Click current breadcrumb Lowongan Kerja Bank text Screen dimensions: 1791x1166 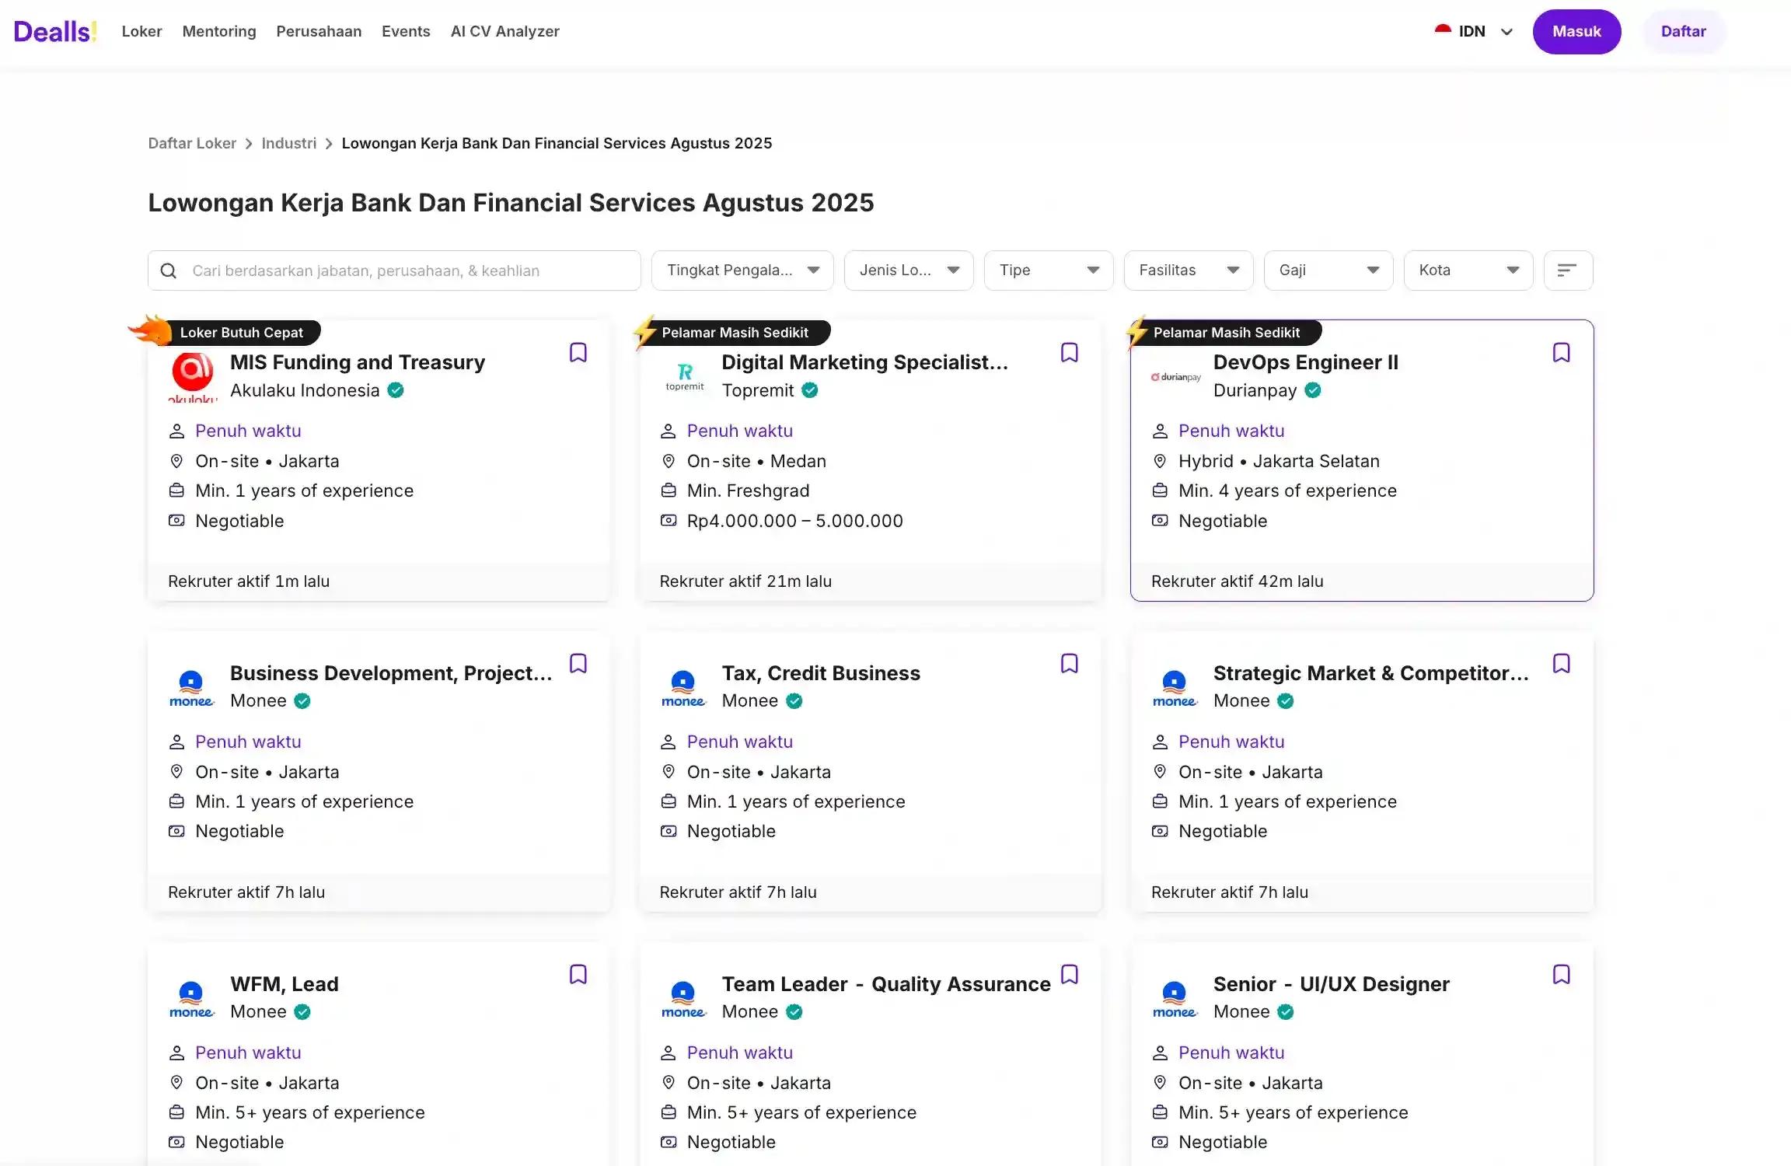click(557, 143)
